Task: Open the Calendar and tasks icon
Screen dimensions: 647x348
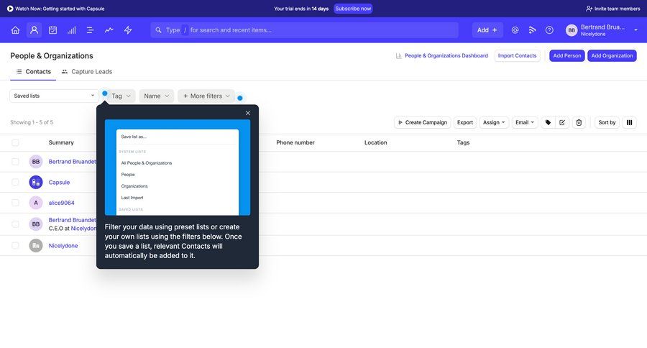Action: pyautogui.click(x=52, y=30)
